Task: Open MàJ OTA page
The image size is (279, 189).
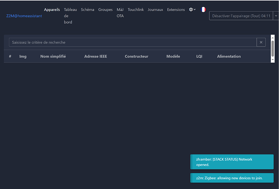Action: (x=120, y=13)
